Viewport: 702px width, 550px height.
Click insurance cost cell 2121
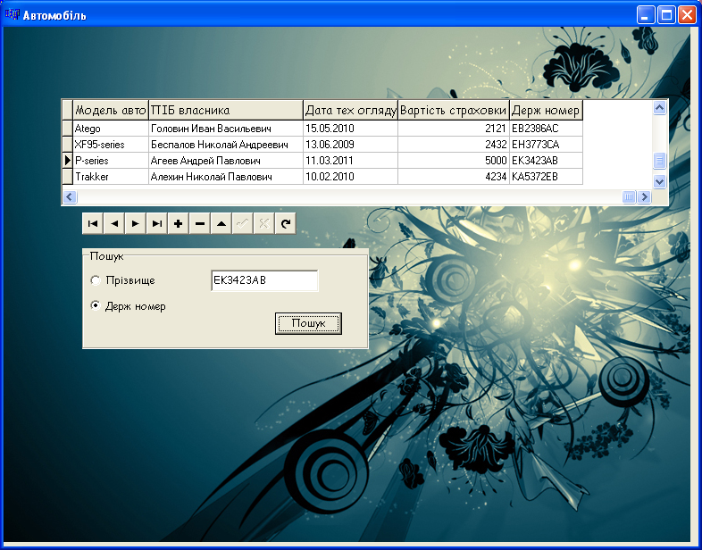click(x=454, y=129)
